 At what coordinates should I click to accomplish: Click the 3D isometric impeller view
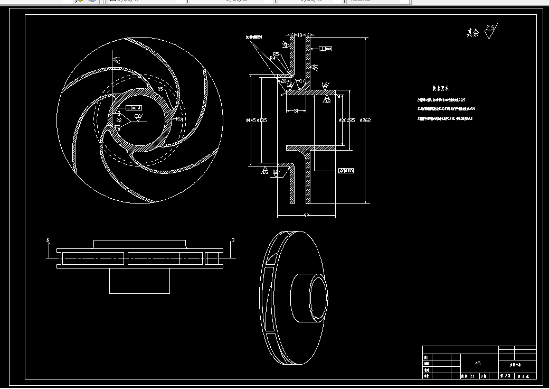tap(294, 298)
